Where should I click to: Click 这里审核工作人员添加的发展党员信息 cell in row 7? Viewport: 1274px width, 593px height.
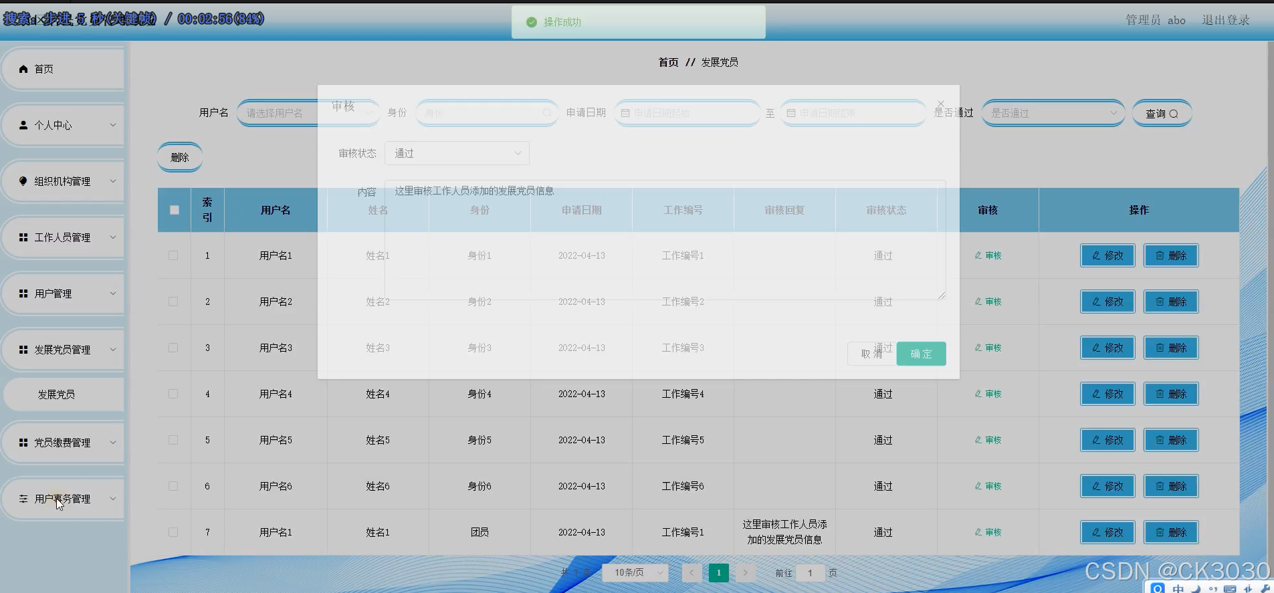(784, 532)
